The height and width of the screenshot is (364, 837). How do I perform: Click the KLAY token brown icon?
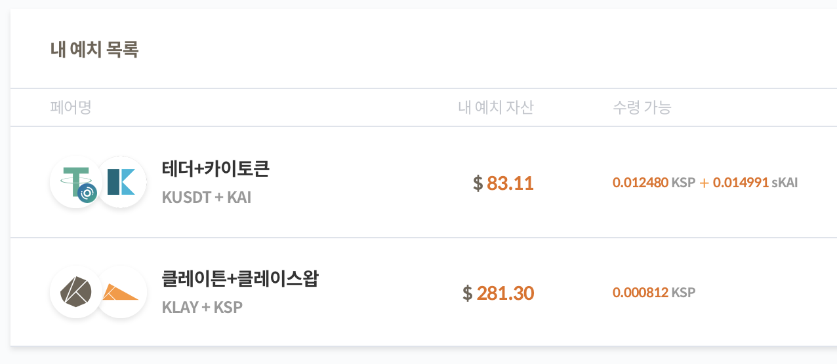coord(75,292)
